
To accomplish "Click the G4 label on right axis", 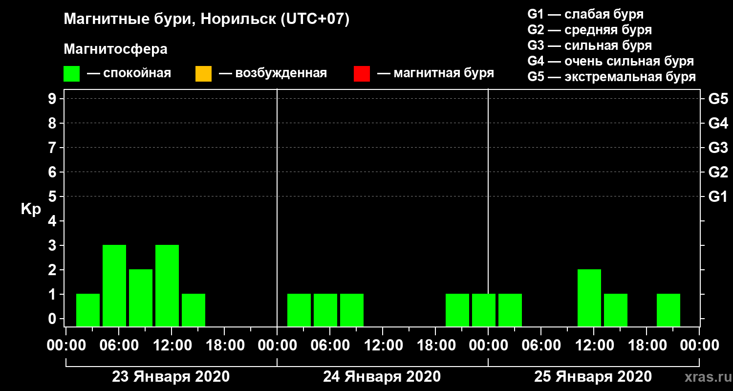I will (718, 123).
